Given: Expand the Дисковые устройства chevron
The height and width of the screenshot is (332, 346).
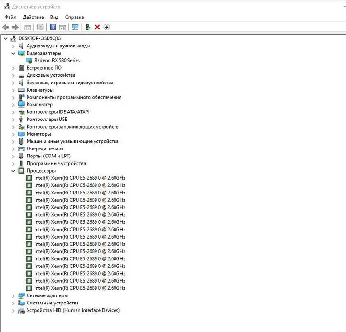Looking at the screenshot, I should click(13, 76).
